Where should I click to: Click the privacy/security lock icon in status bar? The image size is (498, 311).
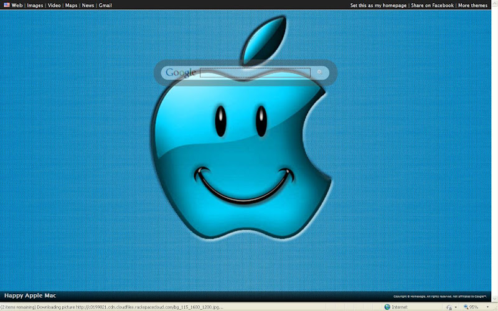pos(449,307)
